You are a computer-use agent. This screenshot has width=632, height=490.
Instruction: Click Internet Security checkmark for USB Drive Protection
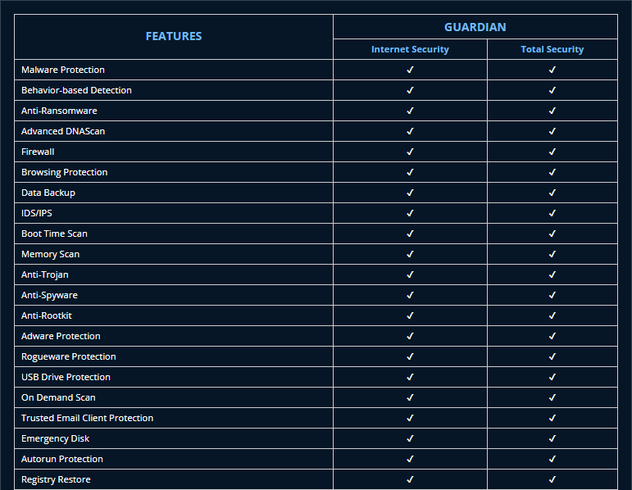click(x=410, y=377)
